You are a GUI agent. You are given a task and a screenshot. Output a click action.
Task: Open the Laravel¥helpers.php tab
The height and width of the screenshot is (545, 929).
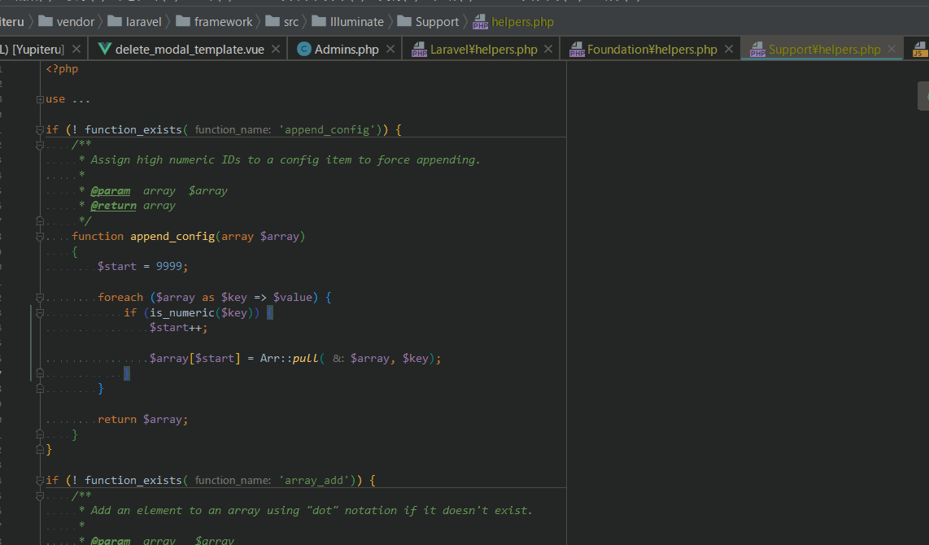click(483, 50)
